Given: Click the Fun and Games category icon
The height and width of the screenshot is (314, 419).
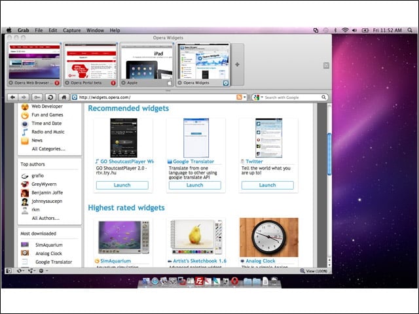Looking at the screenshot, I should pos(25,115).
